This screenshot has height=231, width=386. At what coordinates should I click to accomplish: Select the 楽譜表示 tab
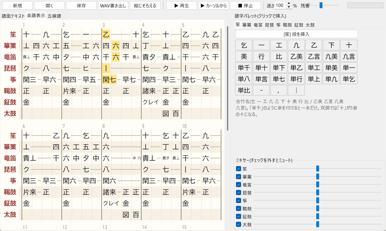36,16
